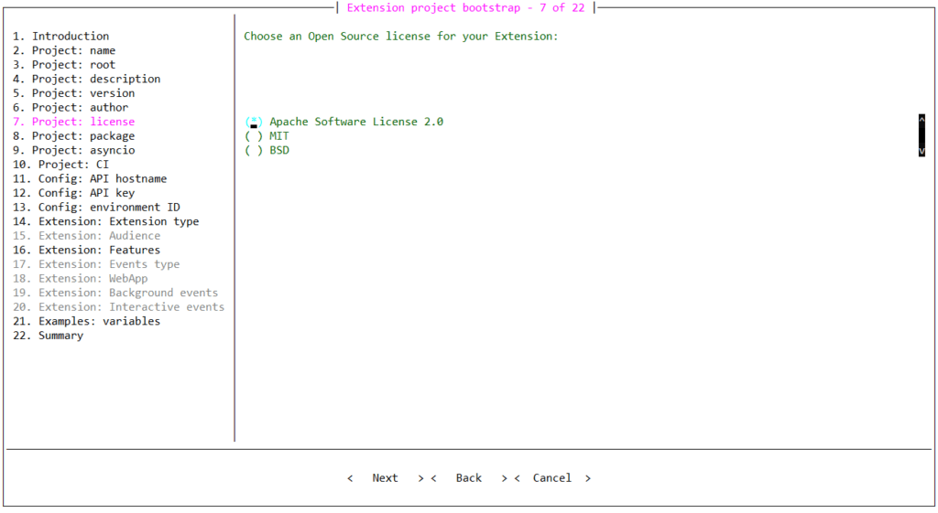Go to step 8 Project: package
The image size is (938, 513).
73,136
